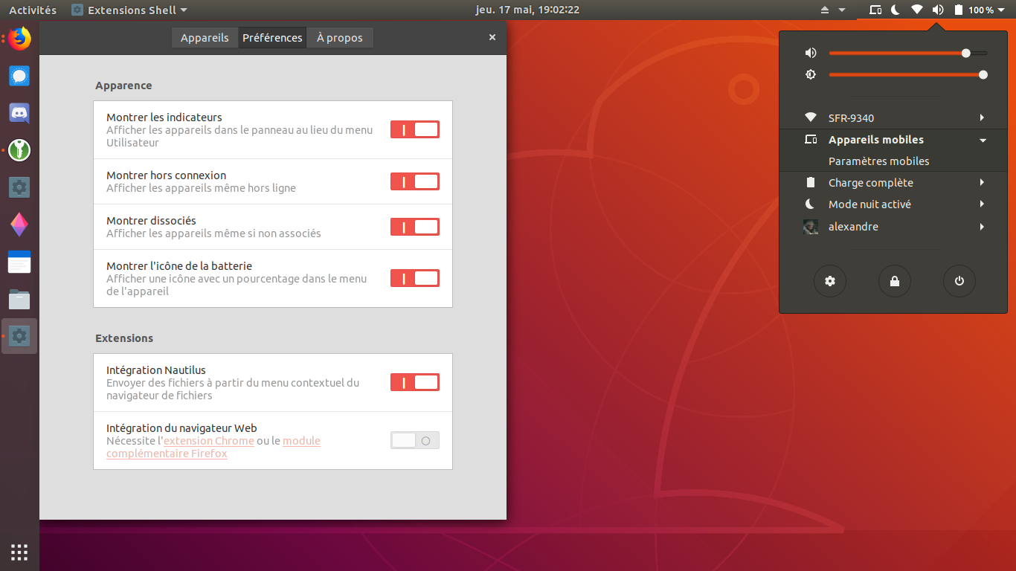The width and height of the screenshot is (1016, 571).
Task: Show applications grid button
Action: pos(20,552)
